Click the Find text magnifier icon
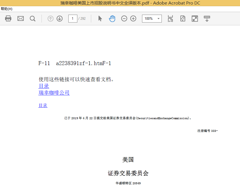 click(32, 19)
